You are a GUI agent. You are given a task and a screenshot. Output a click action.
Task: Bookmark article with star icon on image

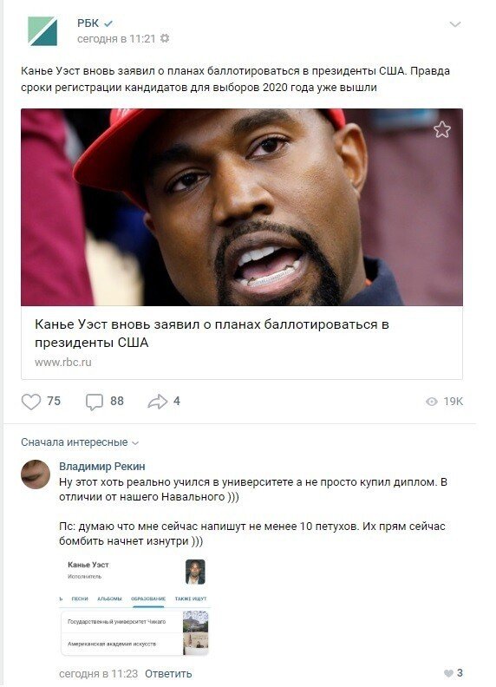click(441, 129)
